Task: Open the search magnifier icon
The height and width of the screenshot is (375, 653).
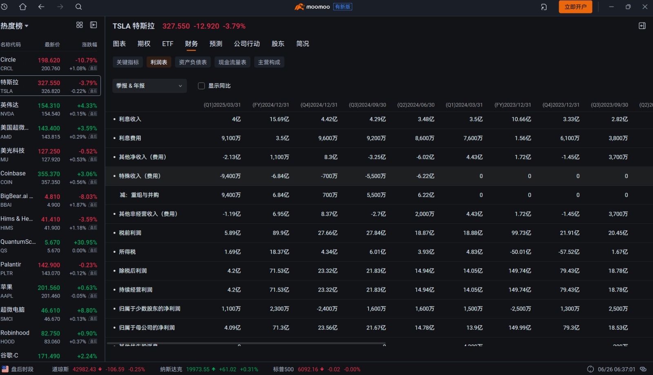Action: [x=79, y=7]
